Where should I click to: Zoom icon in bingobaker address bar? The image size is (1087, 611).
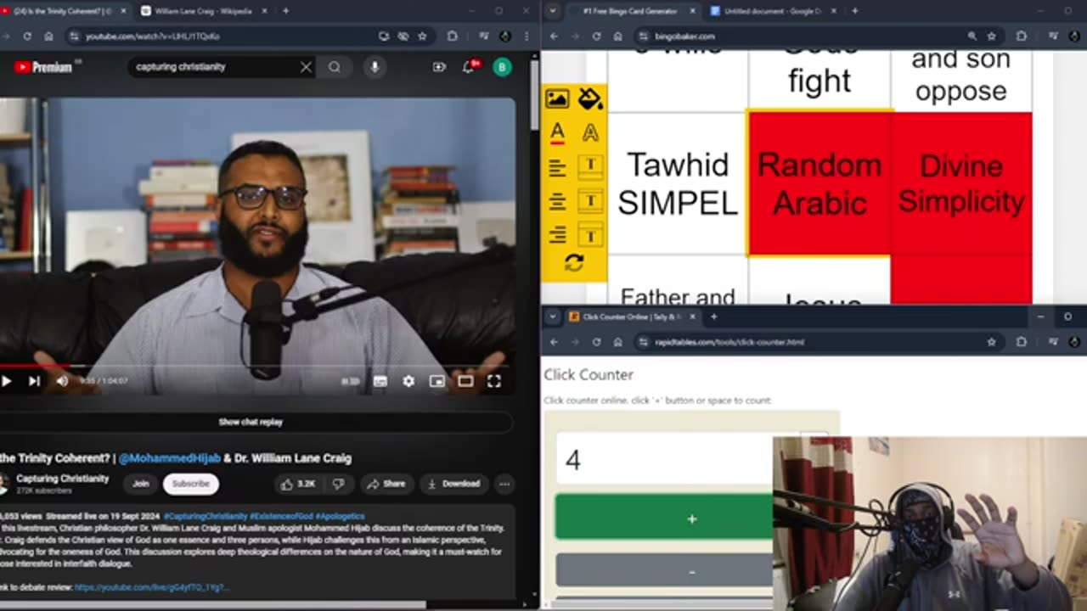click(x=972, y=36)
